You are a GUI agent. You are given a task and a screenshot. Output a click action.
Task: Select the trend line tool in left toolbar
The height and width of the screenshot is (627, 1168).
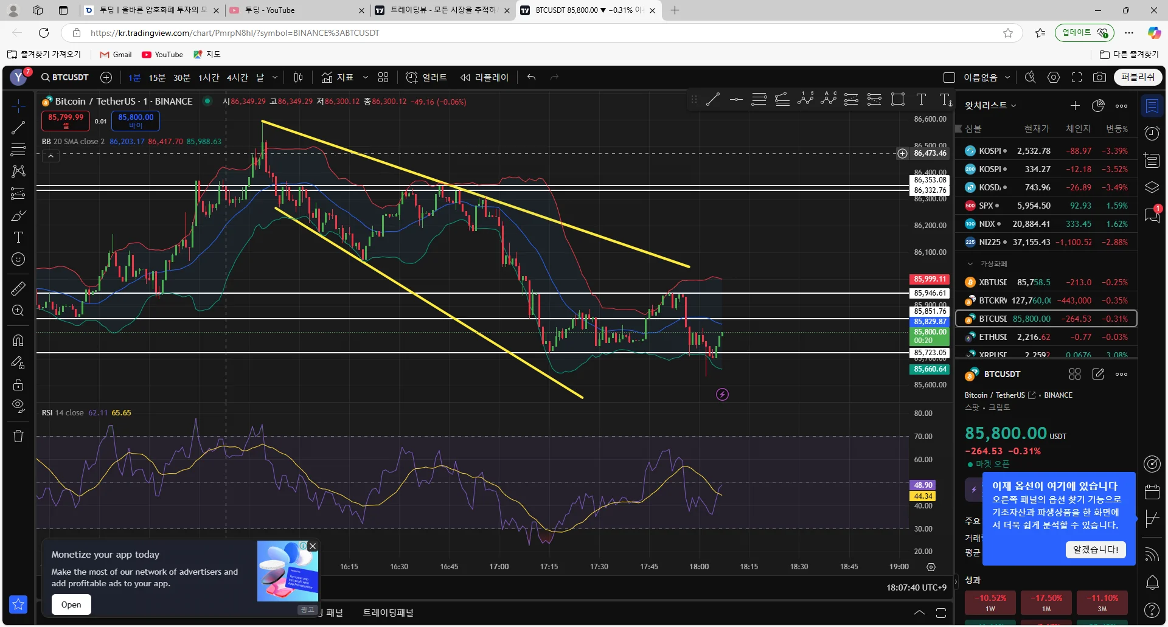pyautogui.click(x=18, y=128)
